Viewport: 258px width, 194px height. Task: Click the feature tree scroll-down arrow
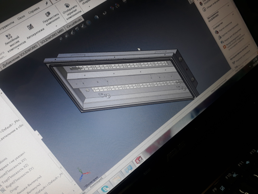(75, 184)
